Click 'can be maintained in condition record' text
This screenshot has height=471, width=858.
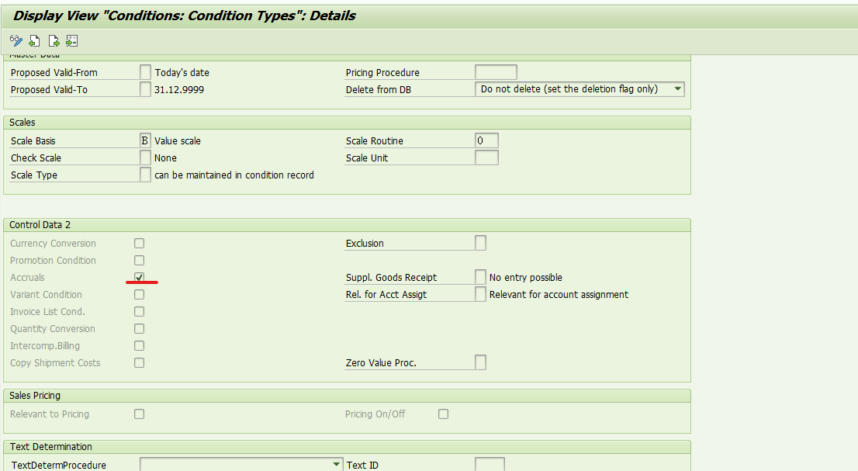click(234, 175)
